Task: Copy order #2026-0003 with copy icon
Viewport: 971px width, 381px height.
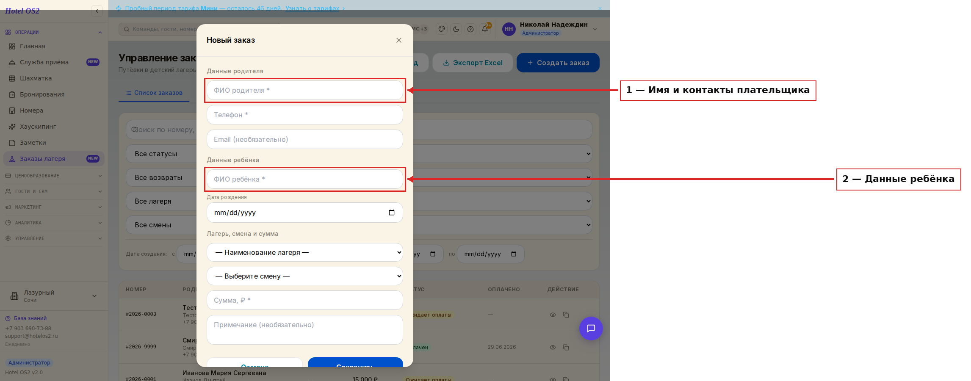Action: (x=566, y=315)
